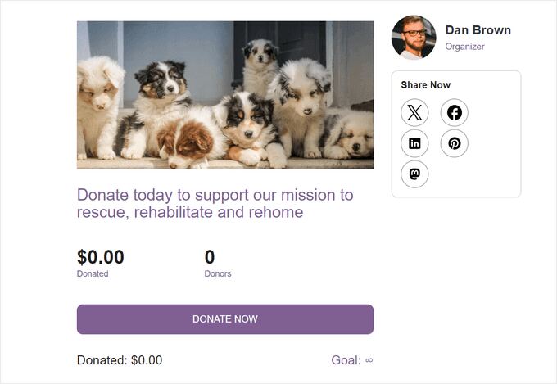Screen dimensions: 557x384
Task: Open the Dan Brown organizer name
Action: (478, 30)
